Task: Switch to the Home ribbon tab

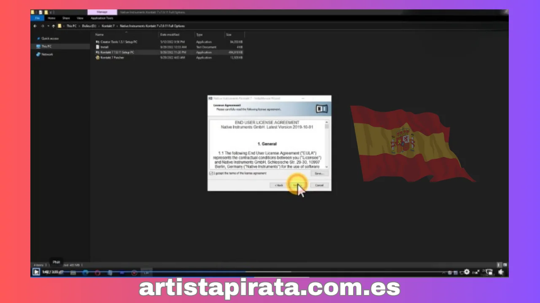Action: click(51, 18)
